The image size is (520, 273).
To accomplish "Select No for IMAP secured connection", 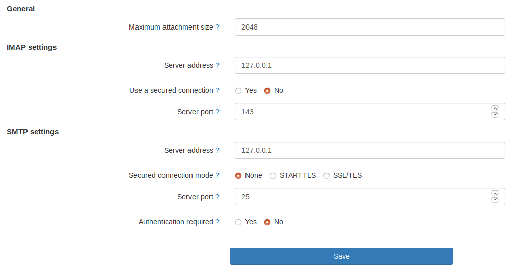I will tap(267, 91).
